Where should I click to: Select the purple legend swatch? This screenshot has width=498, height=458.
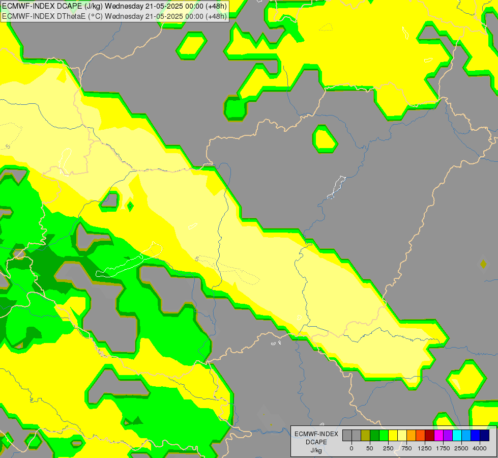tap(449, 436)
